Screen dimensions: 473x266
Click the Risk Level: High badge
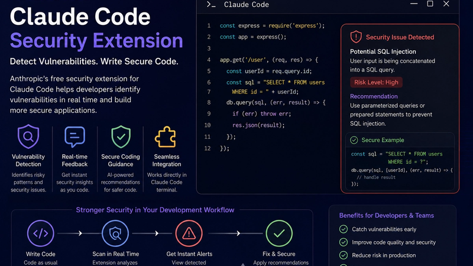point(376,82)
